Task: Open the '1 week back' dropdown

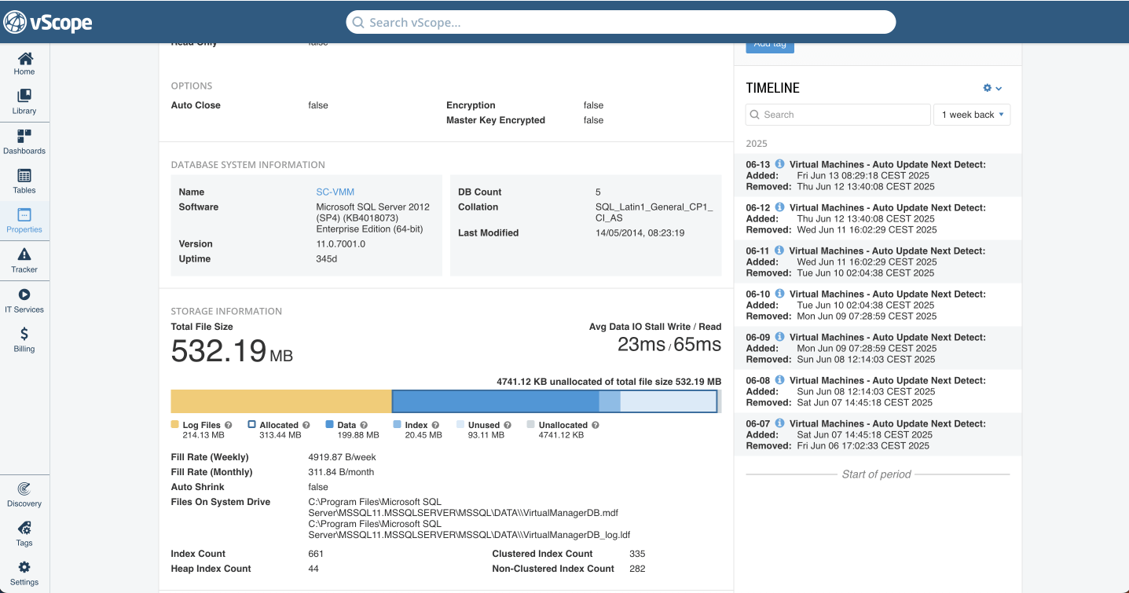Action: (x=972, y=115)
